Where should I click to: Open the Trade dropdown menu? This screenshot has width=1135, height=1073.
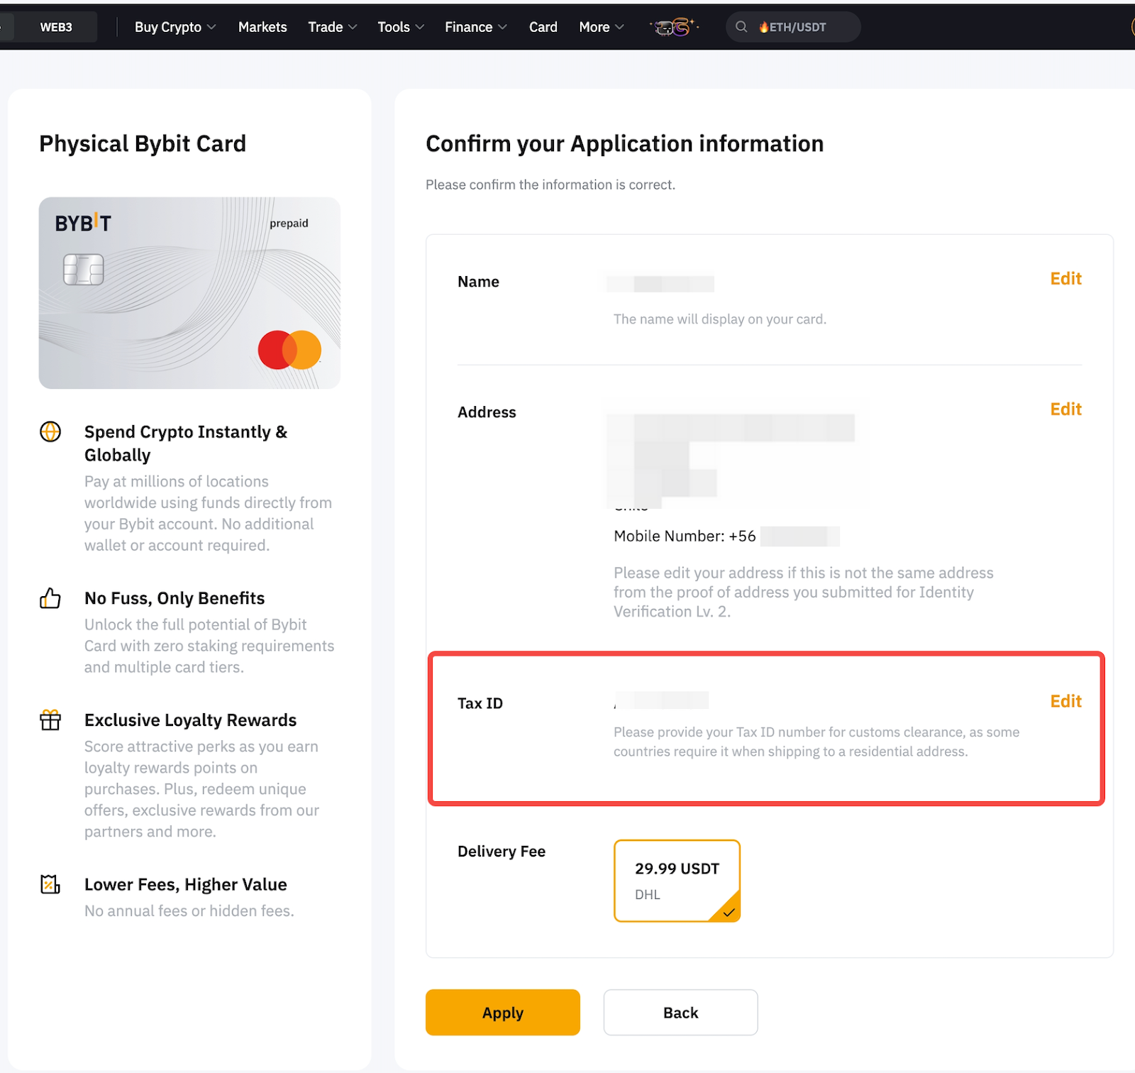tap(332, 27)
